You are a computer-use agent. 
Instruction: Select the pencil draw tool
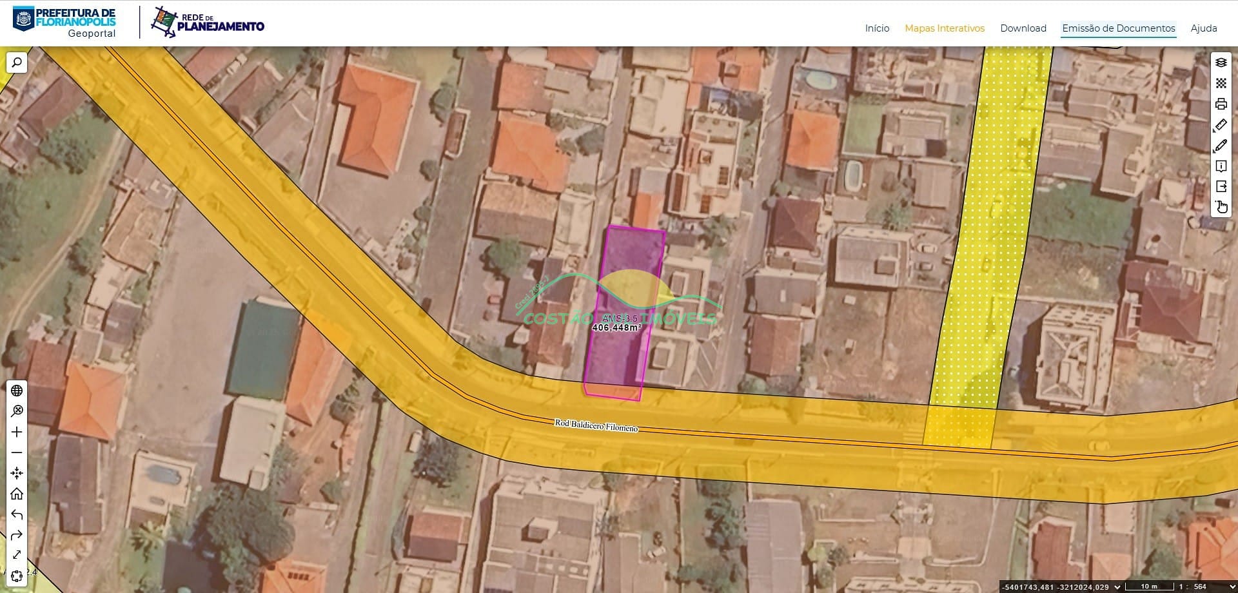click(1221, 146)
